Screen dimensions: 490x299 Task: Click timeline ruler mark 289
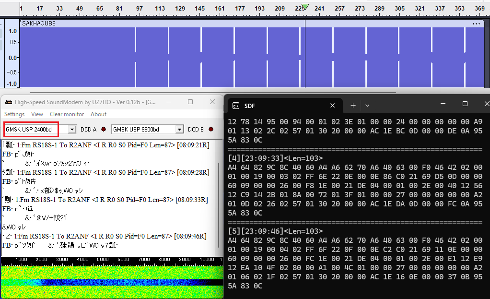point(379,9)
